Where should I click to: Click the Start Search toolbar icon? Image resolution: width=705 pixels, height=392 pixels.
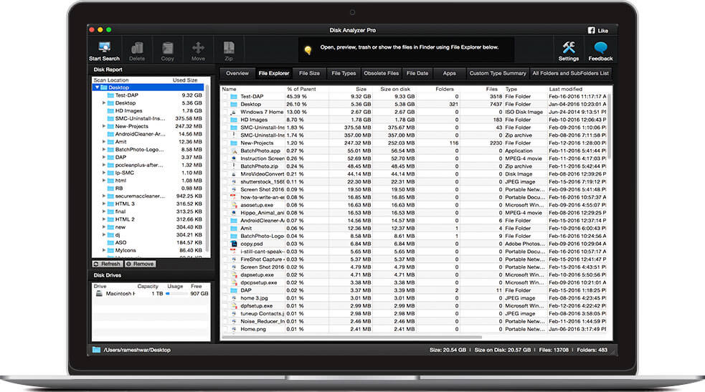coord(104,47)
